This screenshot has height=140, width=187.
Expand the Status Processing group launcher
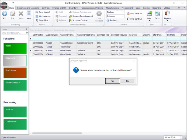104,25
